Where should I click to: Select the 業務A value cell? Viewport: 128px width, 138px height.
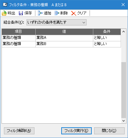64,38
